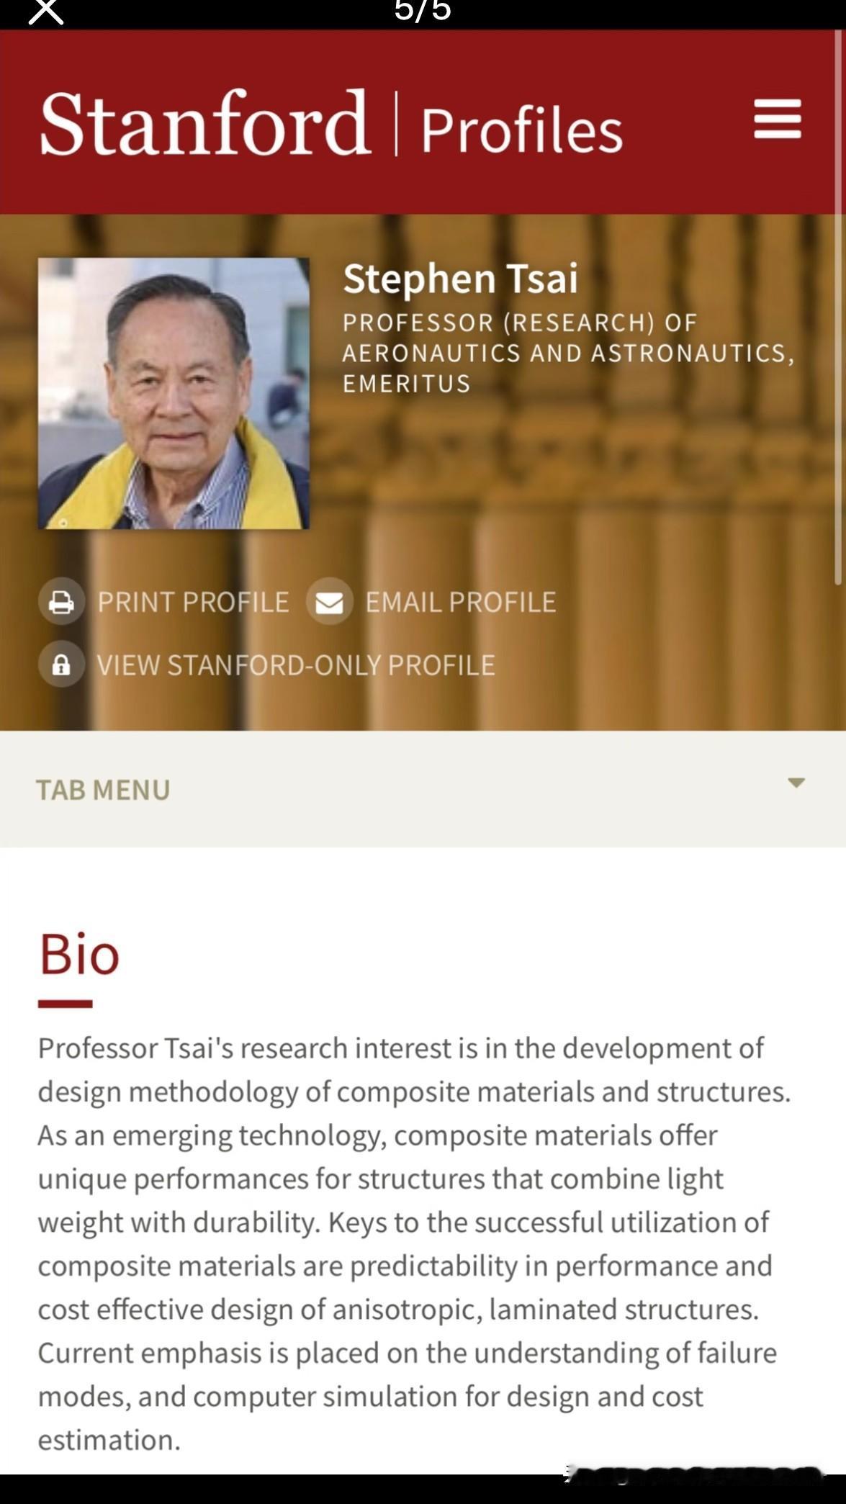The image size is (846, 1504).
Task: Click the Stephen Tsai name heading
Action: pos(460,279)
